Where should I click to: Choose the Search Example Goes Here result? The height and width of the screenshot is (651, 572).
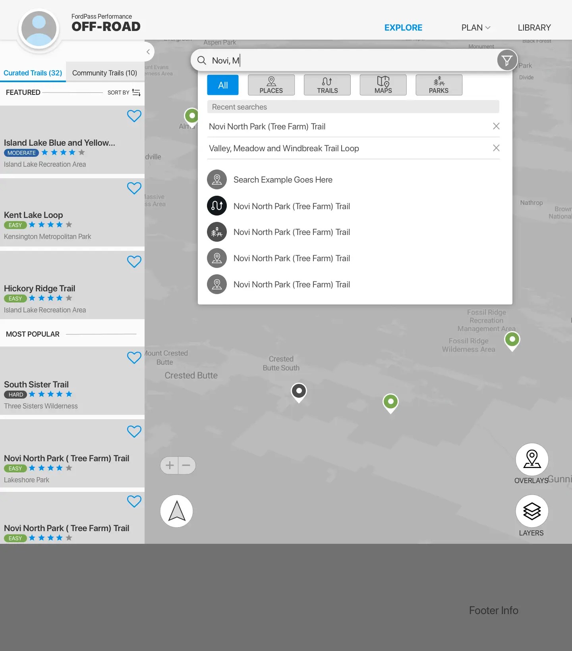point(283,180)
